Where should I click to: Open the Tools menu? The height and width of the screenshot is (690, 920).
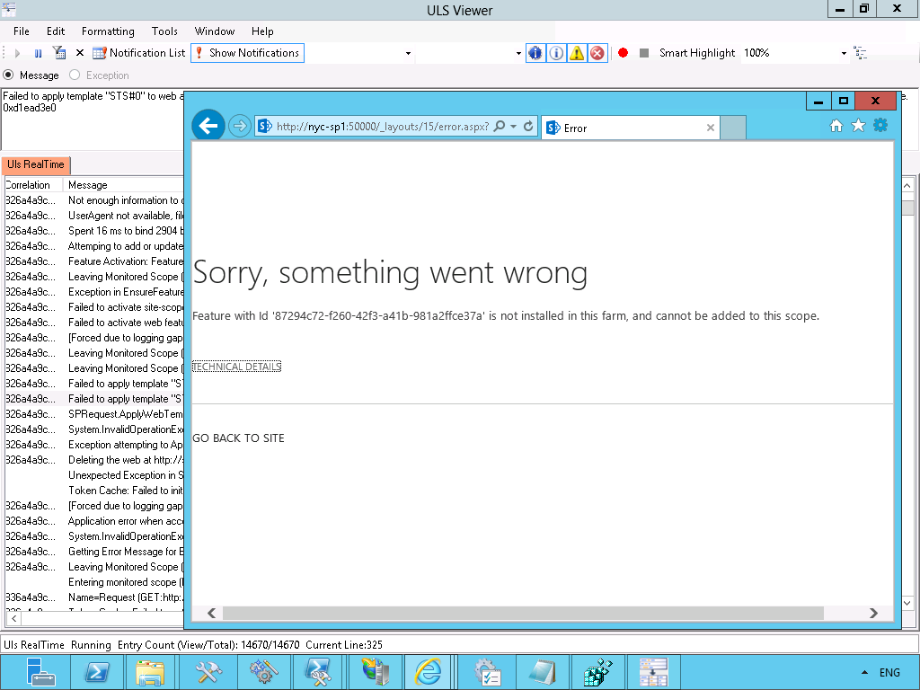pos(164,31)
